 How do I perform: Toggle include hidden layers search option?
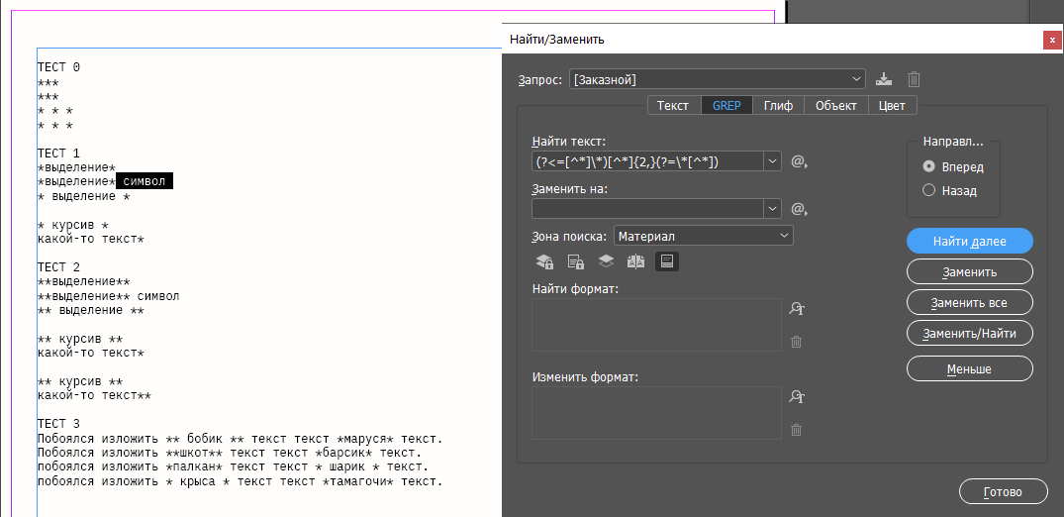click(x=606, y=261)
